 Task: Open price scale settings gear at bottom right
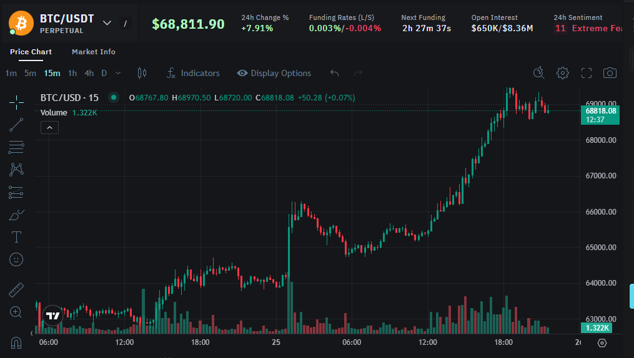point(602,342)
